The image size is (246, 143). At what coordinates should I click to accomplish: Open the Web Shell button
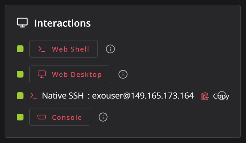63,49
